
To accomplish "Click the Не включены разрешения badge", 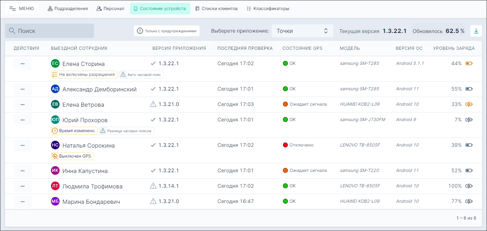I will 84,74.
